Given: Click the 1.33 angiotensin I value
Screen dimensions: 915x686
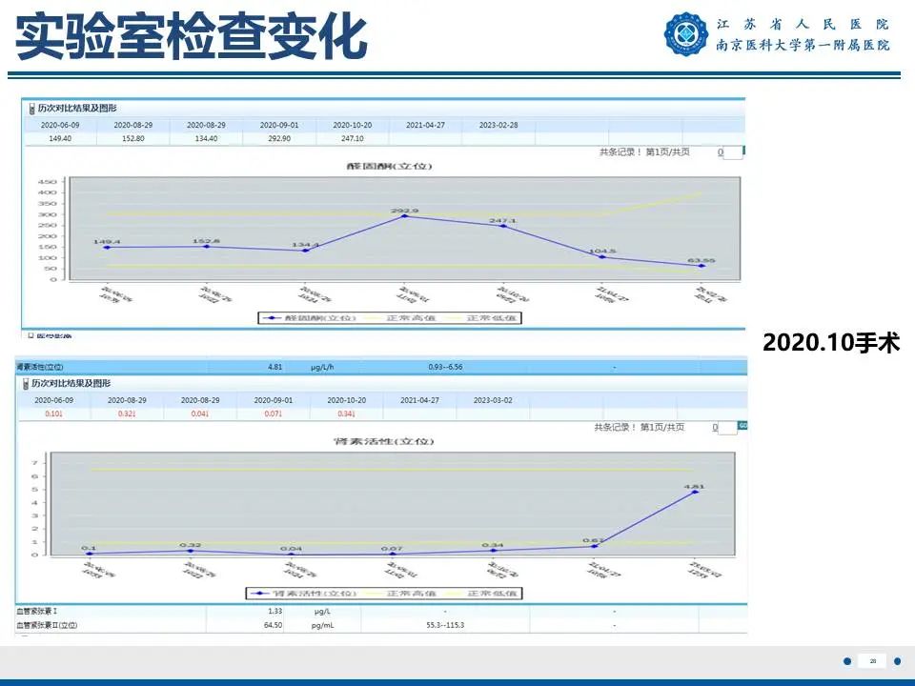Looking at the screenshot, I should (x=274, y=612).
